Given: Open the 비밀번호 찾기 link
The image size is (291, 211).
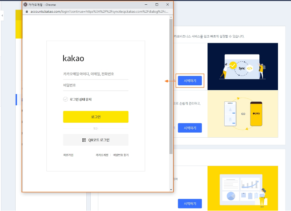Looking at the screenshot, I should (x=121, y=155).
